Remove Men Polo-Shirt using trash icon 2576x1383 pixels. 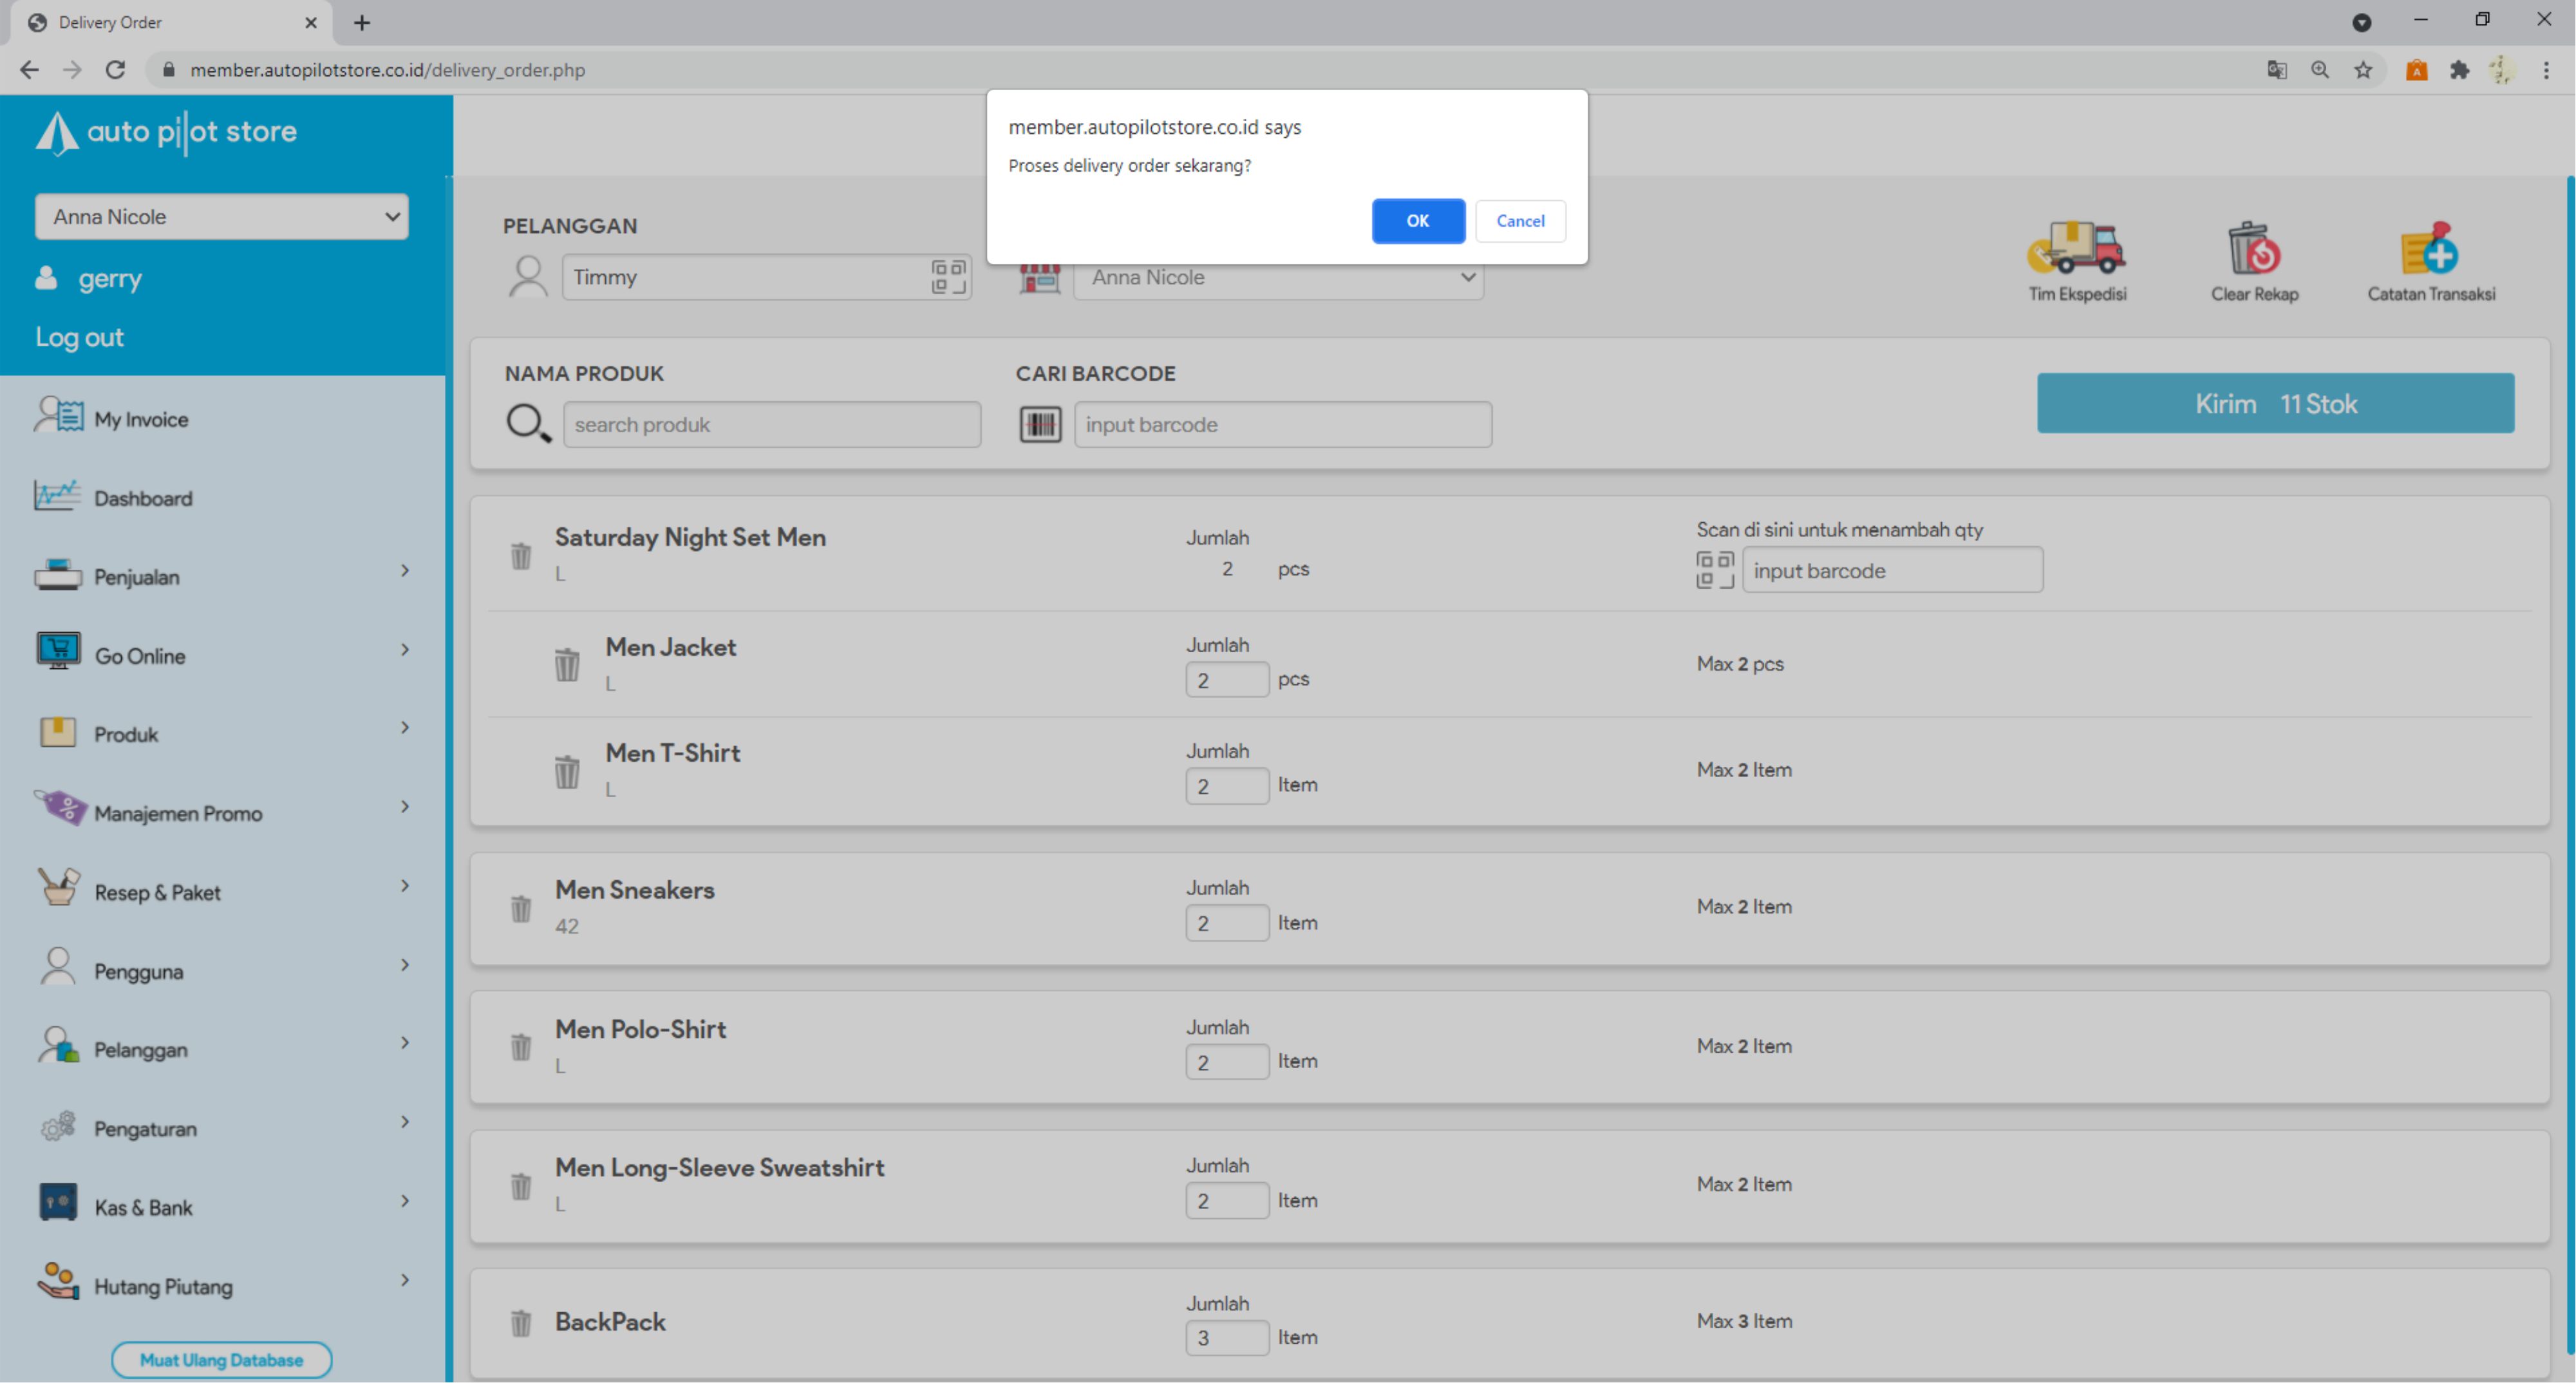pos(521,1047)
